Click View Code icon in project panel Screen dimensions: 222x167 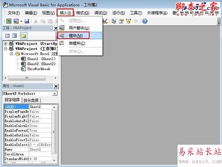point(7,36)
